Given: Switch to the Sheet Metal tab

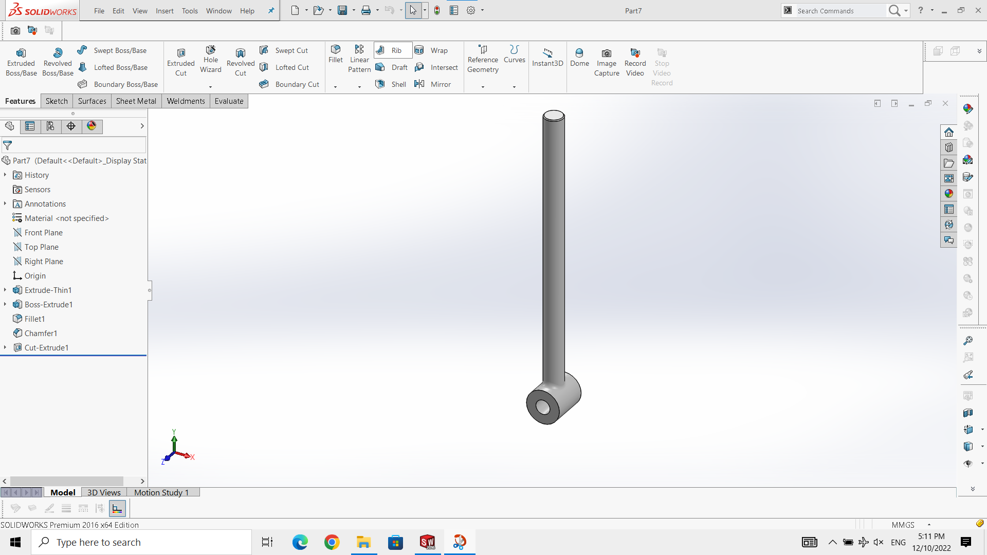Looking at the screenshot, I should click(136, 101).
